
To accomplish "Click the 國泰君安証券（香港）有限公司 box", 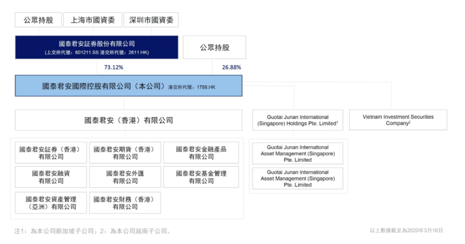I will [x=51, y=153].
